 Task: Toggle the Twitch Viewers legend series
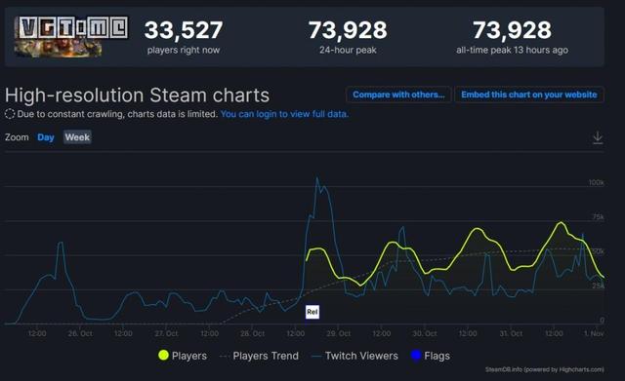pyautogui.click(x=355, y=356)
